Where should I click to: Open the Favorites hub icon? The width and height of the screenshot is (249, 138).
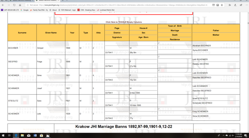tap(230, 5)
